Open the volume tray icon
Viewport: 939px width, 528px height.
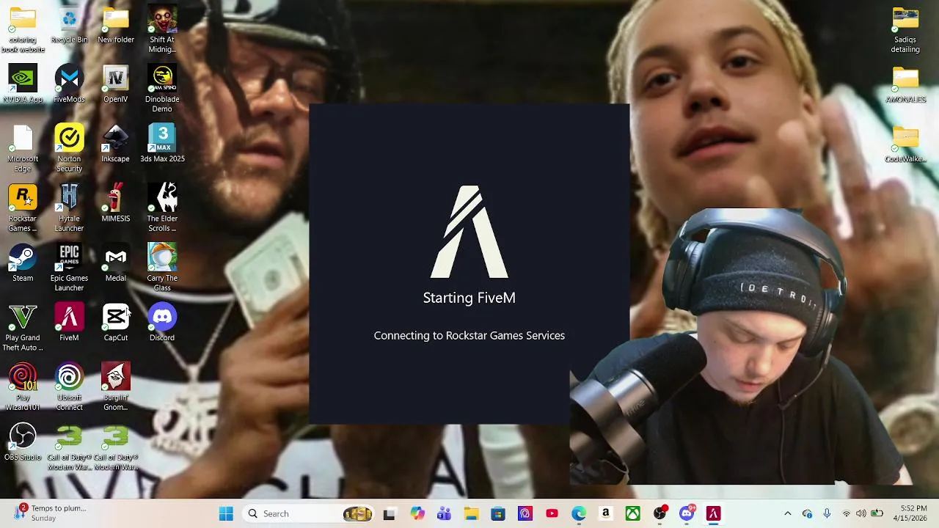(x=861, y=513)
